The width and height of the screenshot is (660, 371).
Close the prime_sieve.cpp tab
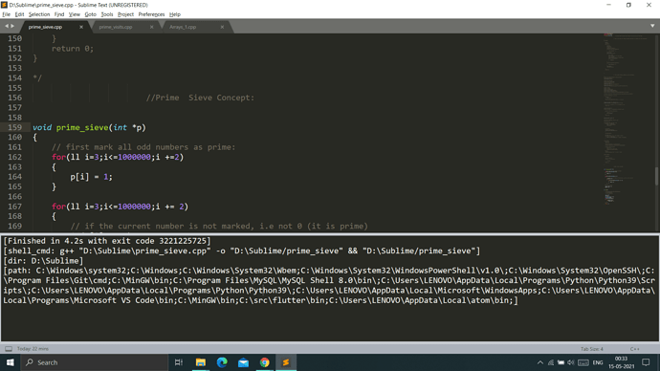pos(81,27)
